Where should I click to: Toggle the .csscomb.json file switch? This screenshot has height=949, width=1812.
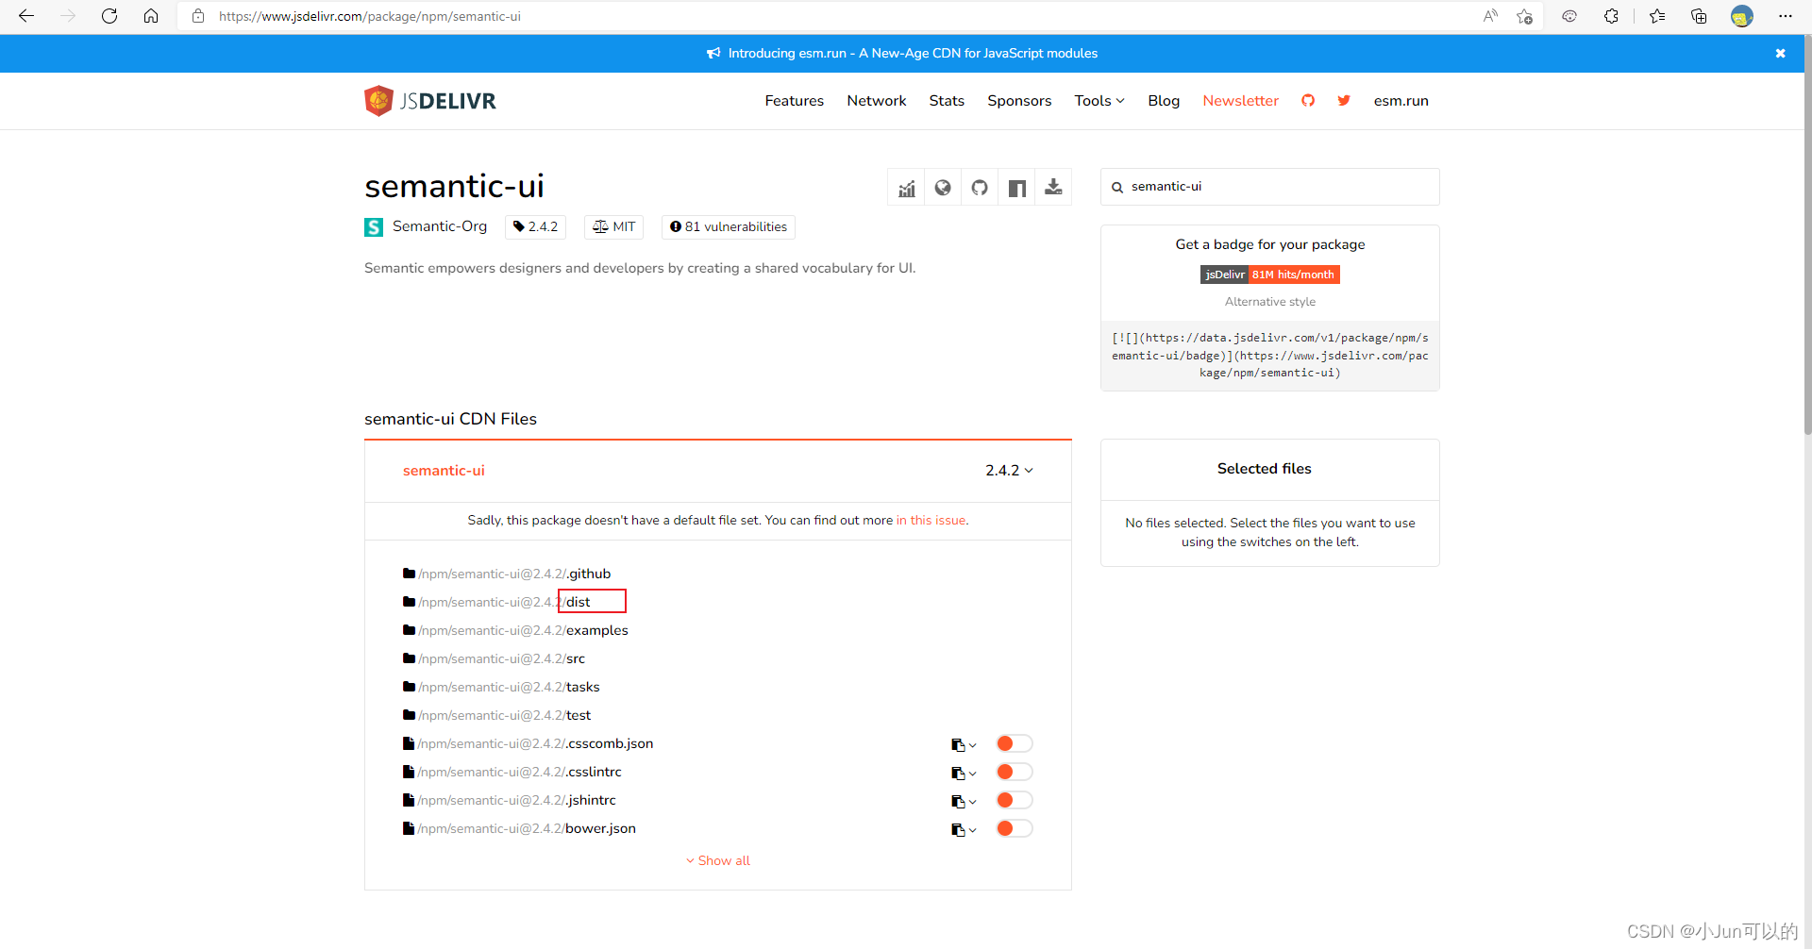1015,743
